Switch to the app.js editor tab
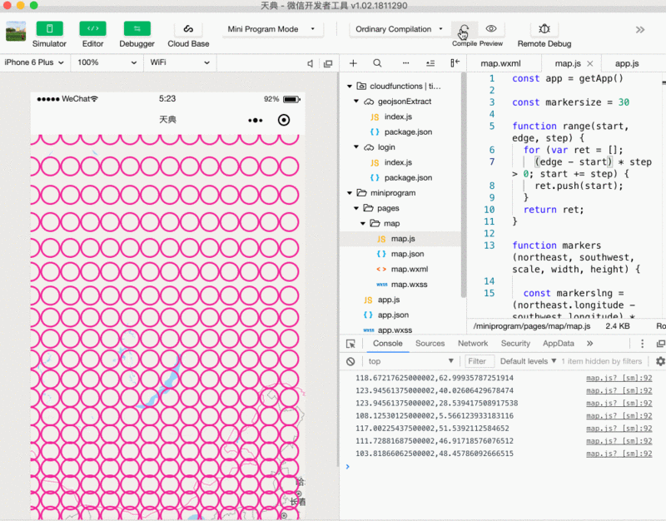Screen dimensions: 666x521 click(627, 63)
